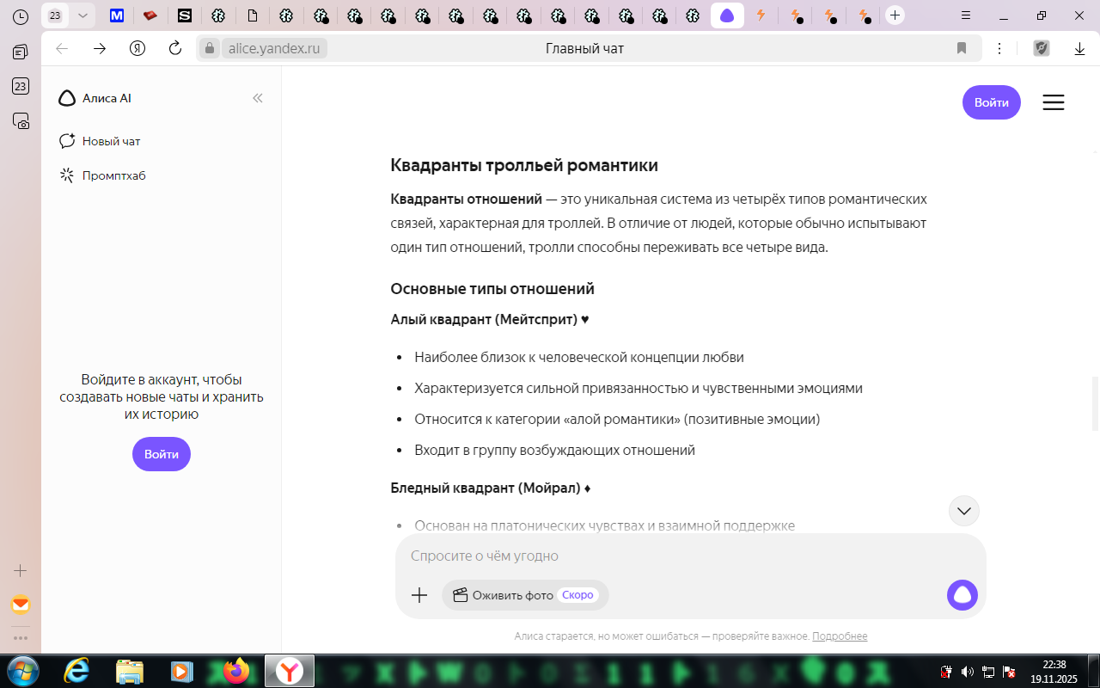
Task: Click the plus attachment icon in chat input
Action: point(419,595)
